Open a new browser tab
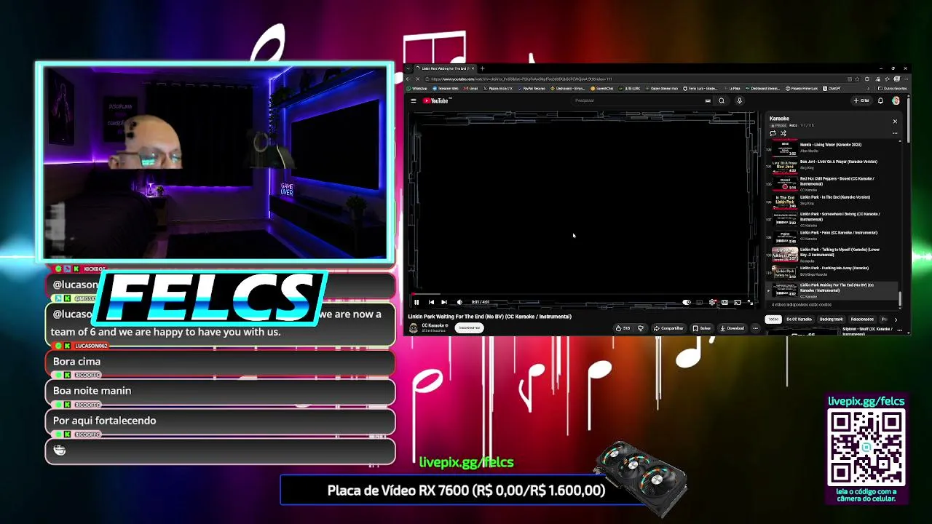932x524 pixels. [482, 68]
